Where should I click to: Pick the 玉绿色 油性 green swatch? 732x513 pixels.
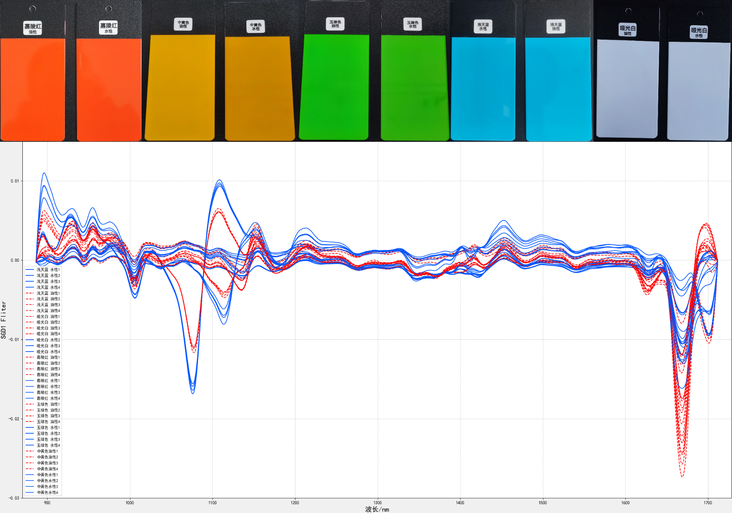coord(335,86)
